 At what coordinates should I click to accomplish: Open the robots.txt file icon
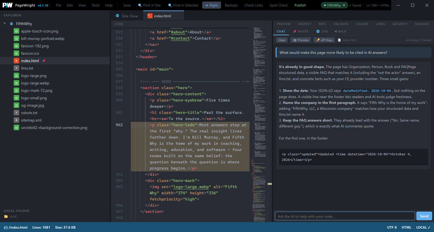(x=16, y=113)
